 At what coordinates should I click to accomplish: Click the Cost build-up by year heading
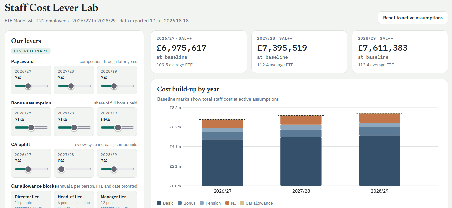[188, 89]
